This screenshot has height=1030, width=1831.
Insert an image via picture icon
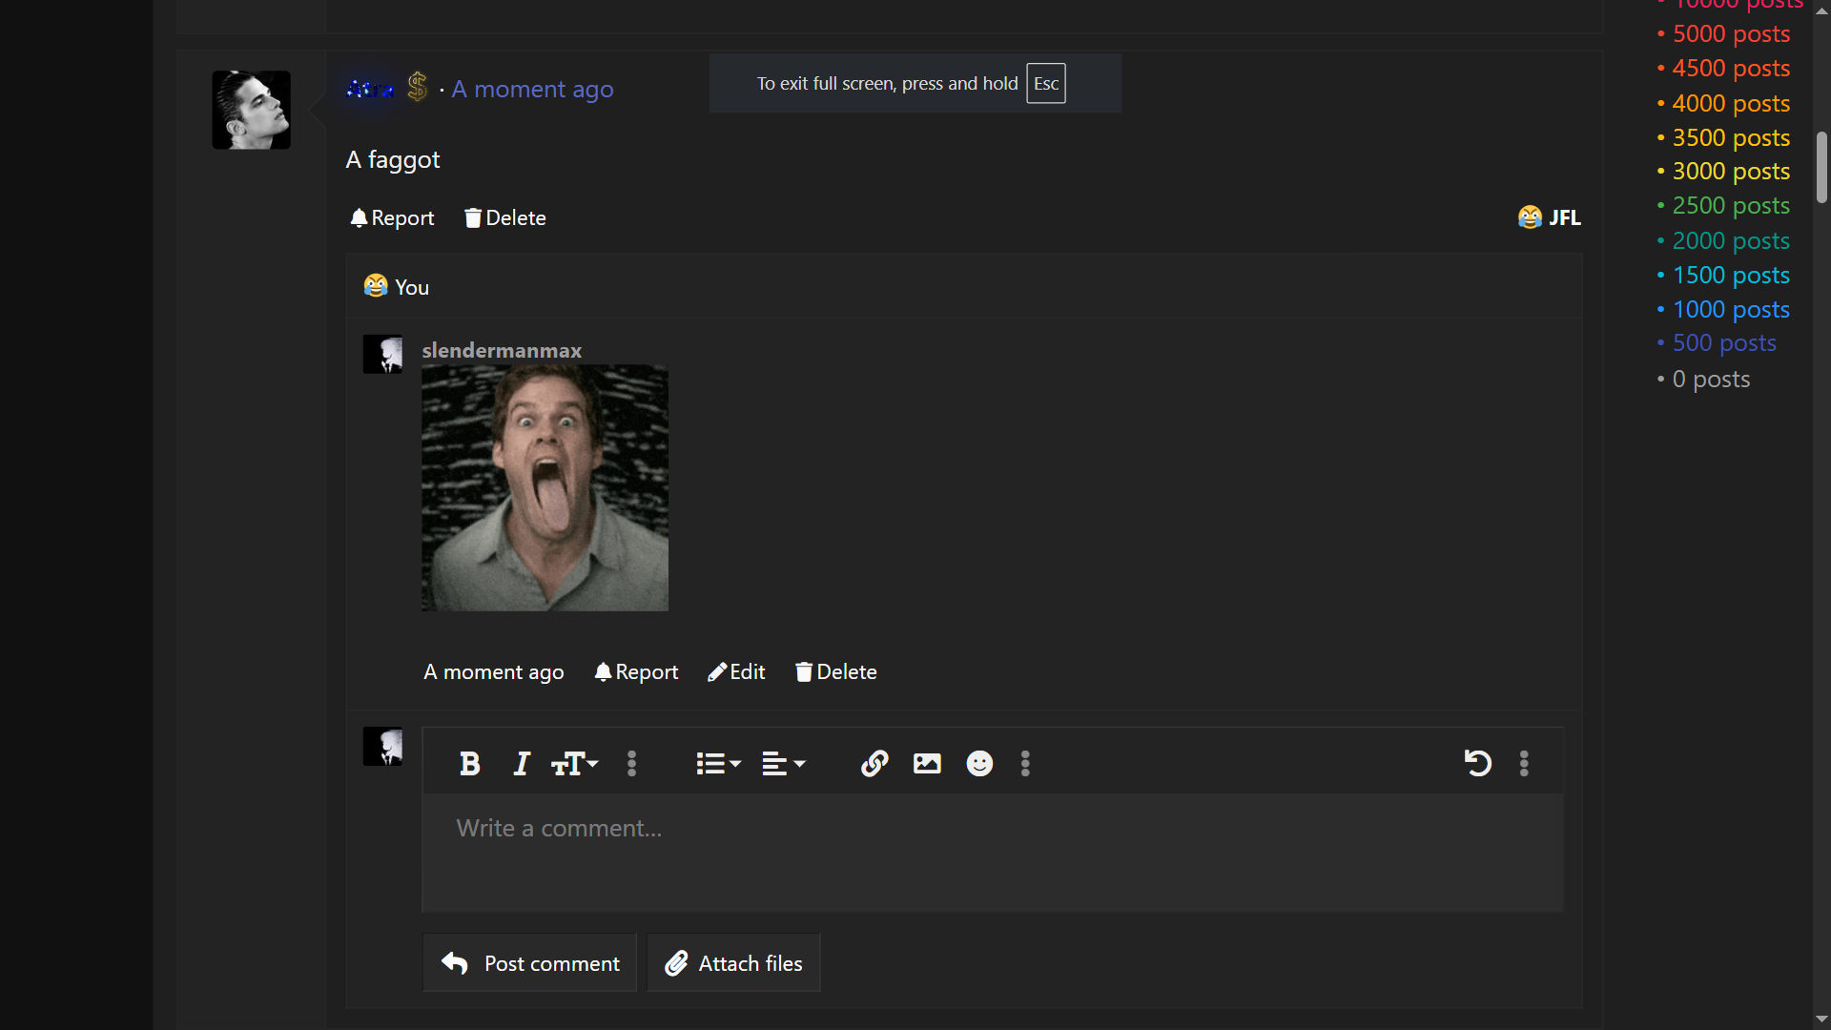coord(927,764)
